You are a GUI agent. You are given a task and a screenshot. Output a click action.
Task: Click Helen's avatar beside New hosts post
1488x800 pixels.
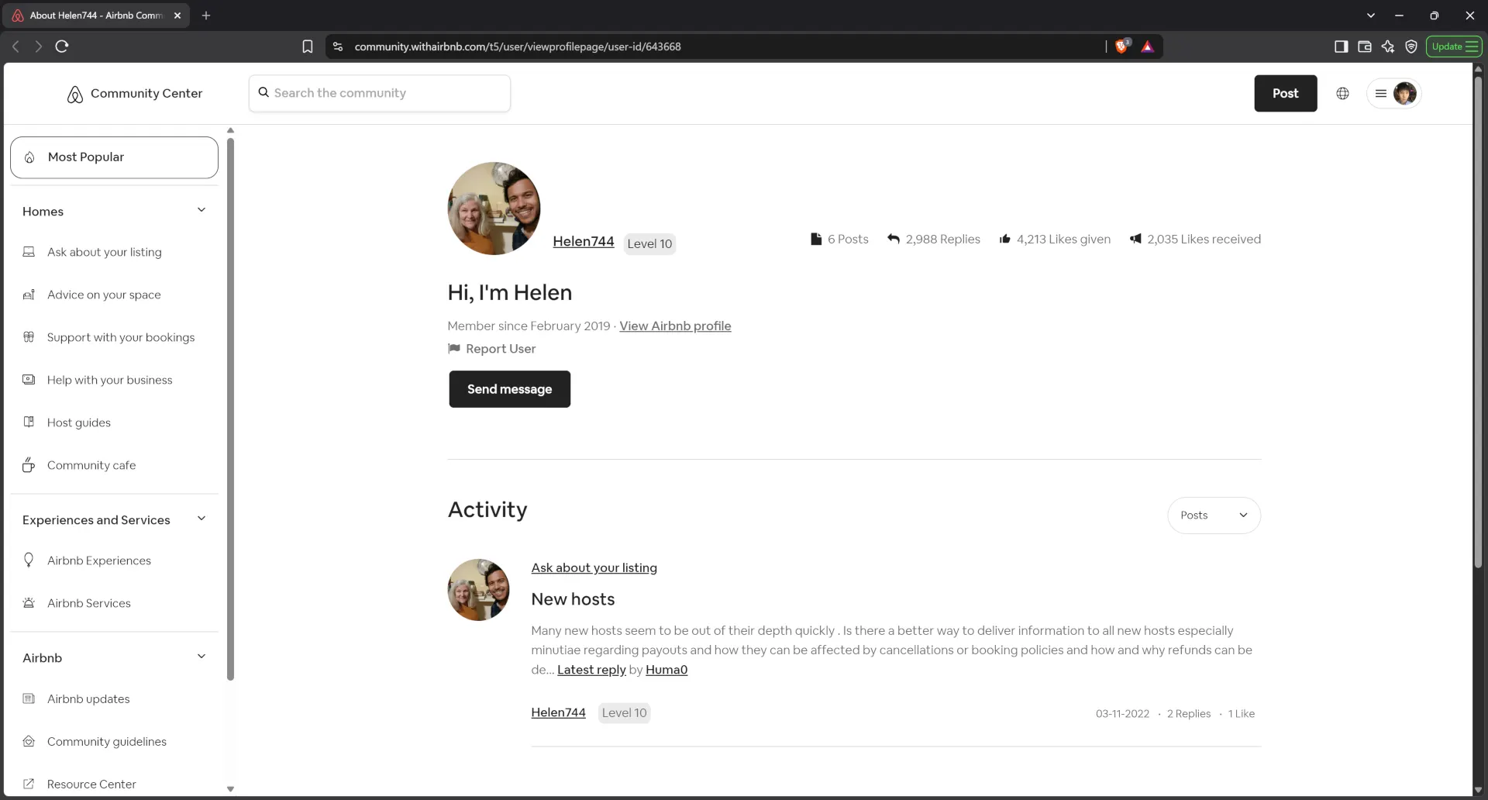point(478,590)
